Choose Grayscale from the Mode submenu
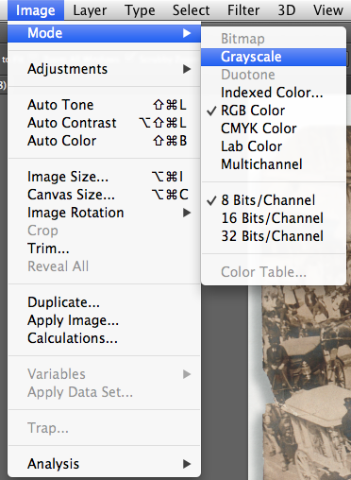The width and height of the screenshot is (351, 480). [274, 57]
